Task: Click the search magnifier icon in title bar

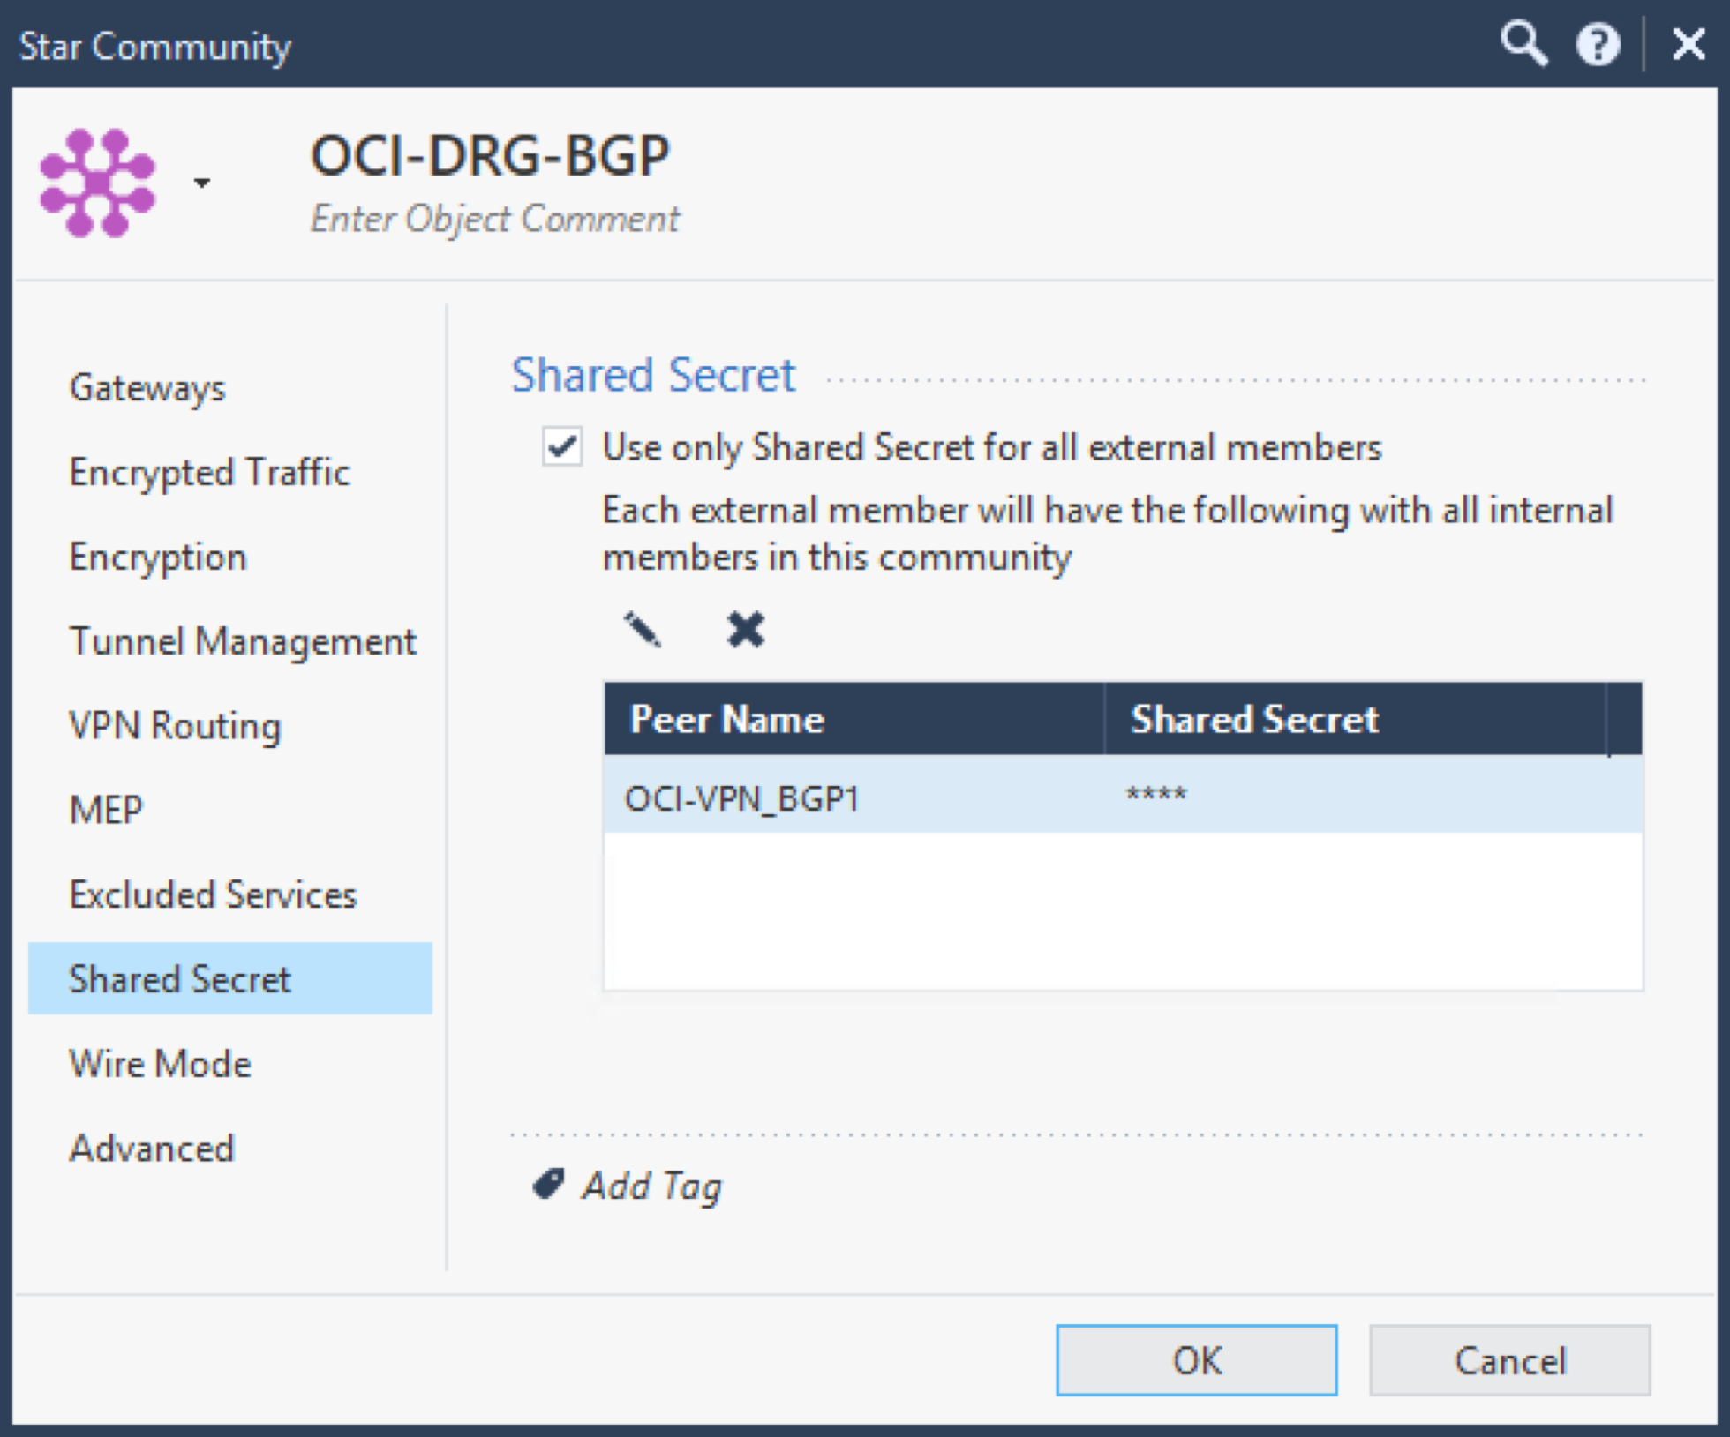Action: (1523, 44)
